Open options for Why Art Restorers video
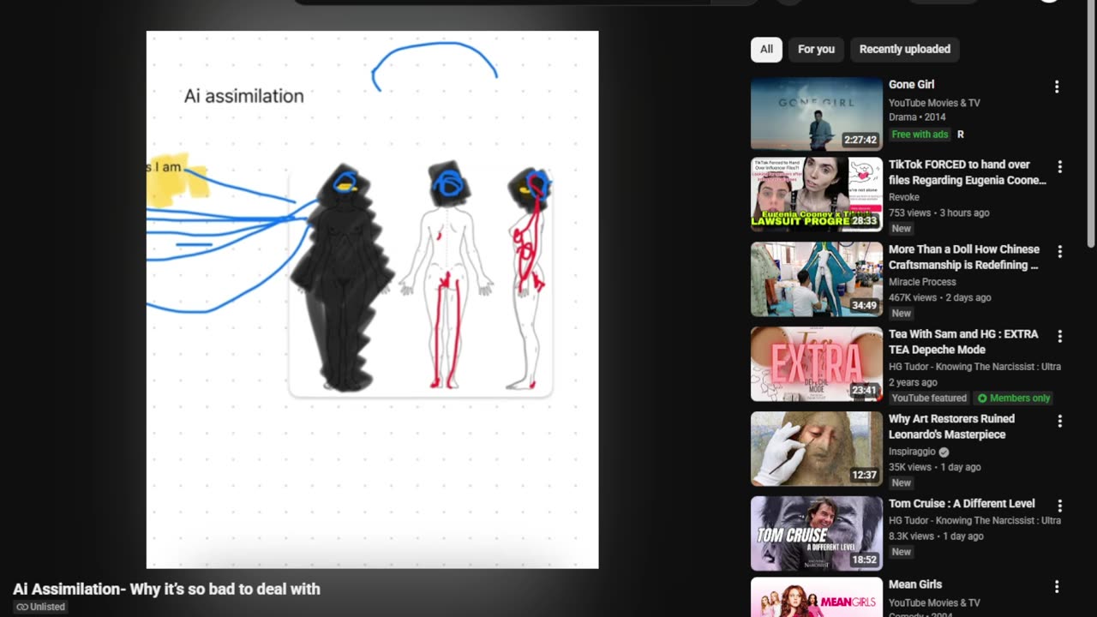Image resolution: width=1097 pixels, height=617 pixels. (x=1060, y=422)
